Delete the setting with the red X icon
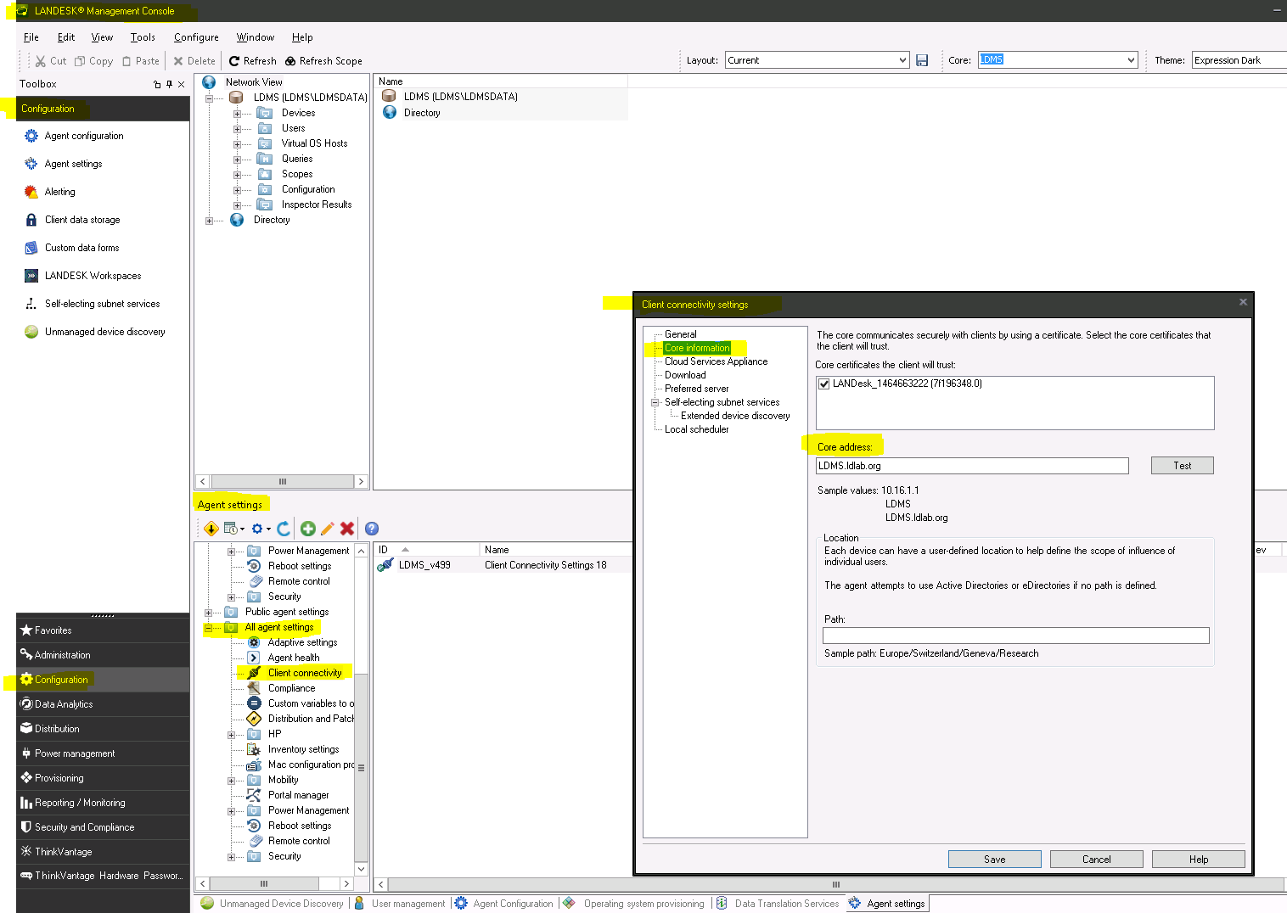The width and height of the screenshot is (1287, 913). tap(347, 528)
